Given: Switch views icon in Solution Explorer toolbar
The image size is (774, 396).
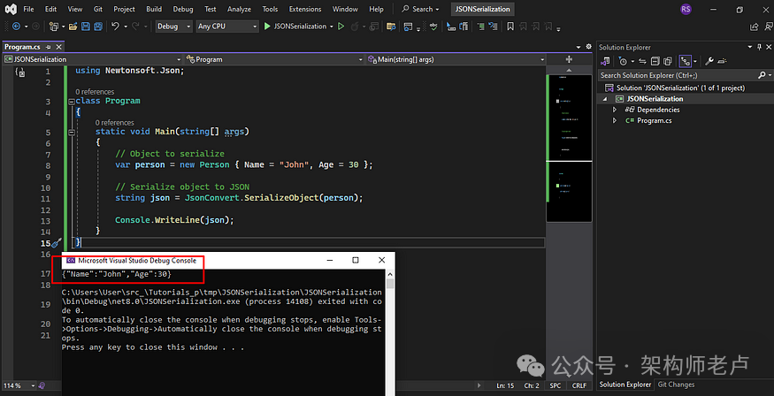Looking at the screenshot, I should [x=605, y=62].
